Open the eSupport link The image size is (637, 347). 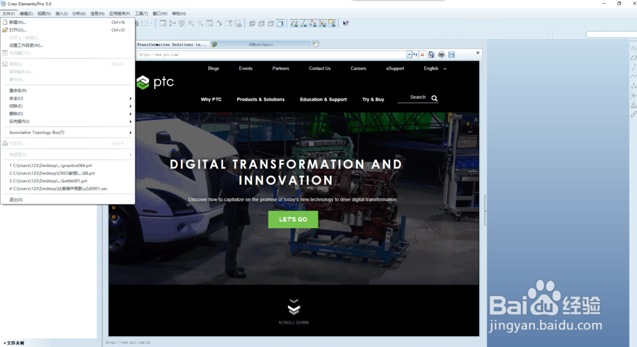coord(395,69)
